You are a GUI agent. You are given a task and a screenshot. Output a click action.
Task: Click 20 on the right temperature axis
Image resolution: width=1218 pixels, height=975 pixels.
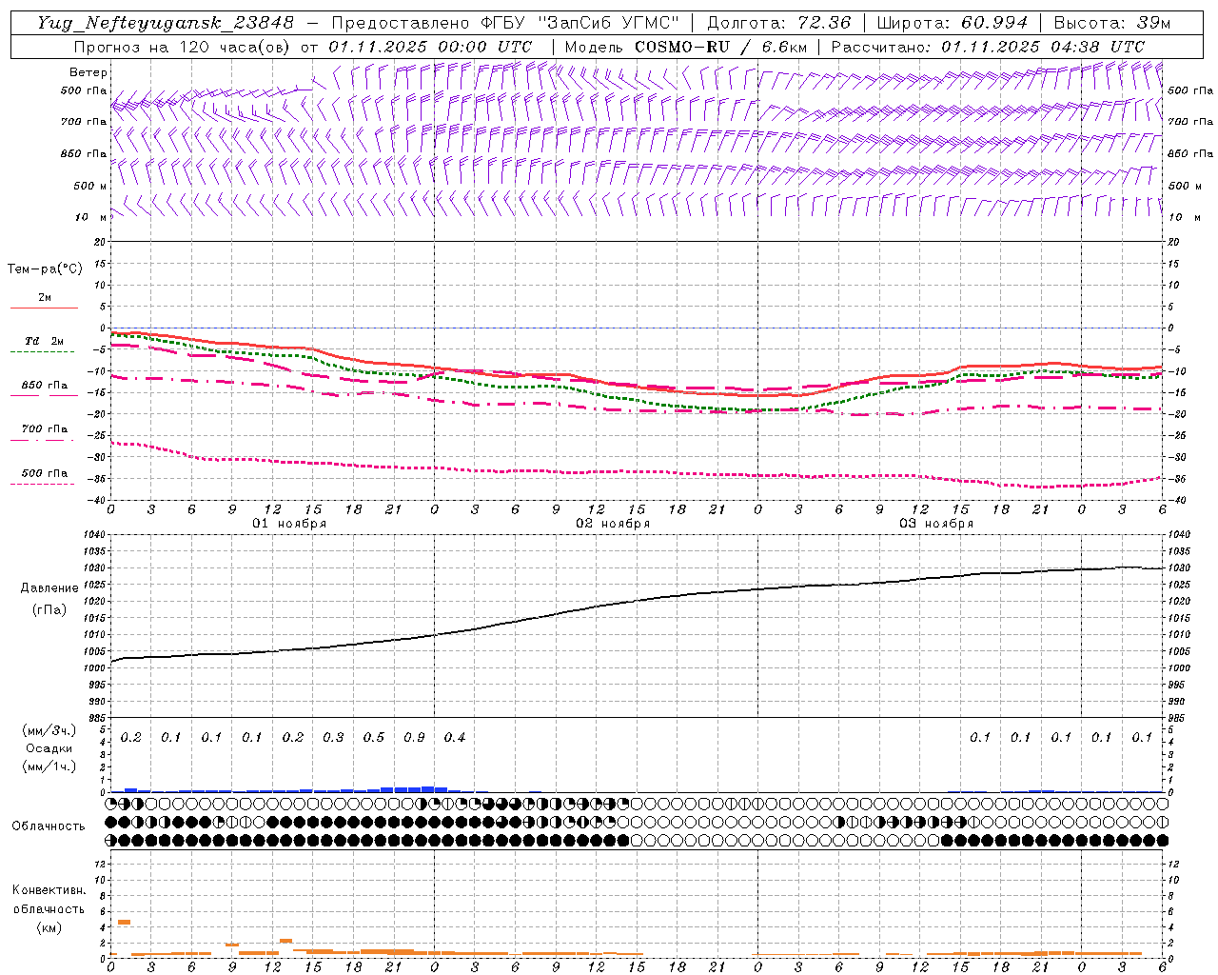[x=1173, y=242]
